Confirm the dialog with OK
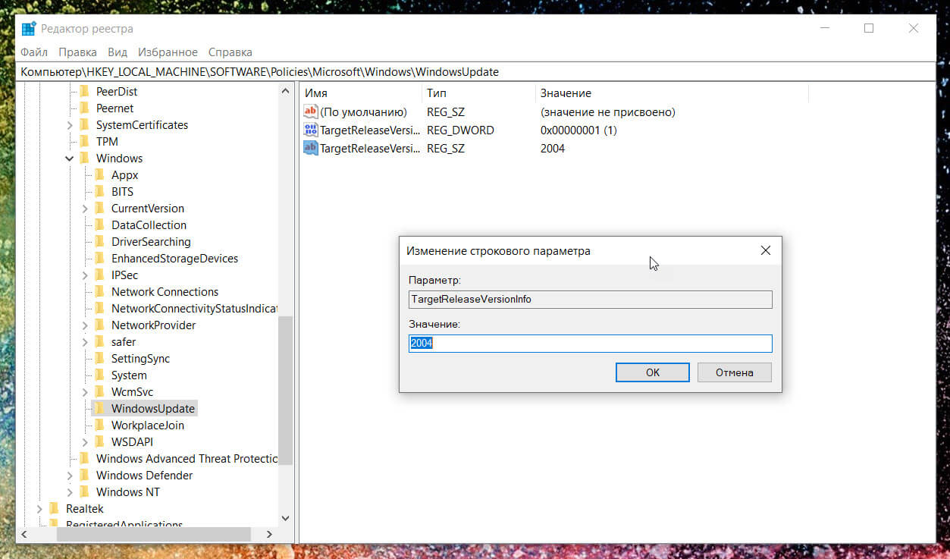This screenshot has height=559, width=950. coord(653,372)
